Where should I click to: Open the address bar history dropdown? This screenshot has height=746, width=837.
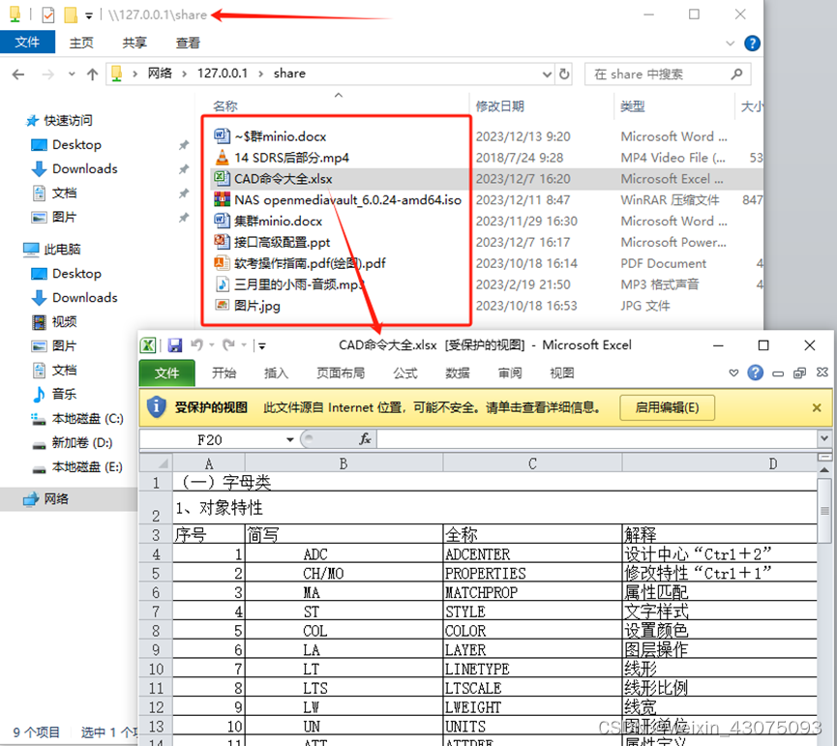tap(547, 75)
